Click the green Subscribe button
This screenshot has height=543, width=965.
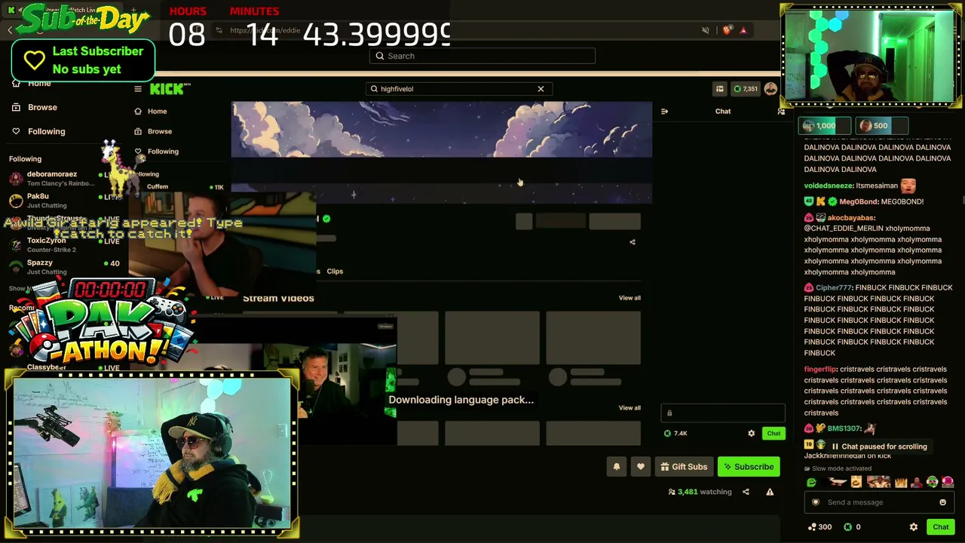(x=749, y=467)
